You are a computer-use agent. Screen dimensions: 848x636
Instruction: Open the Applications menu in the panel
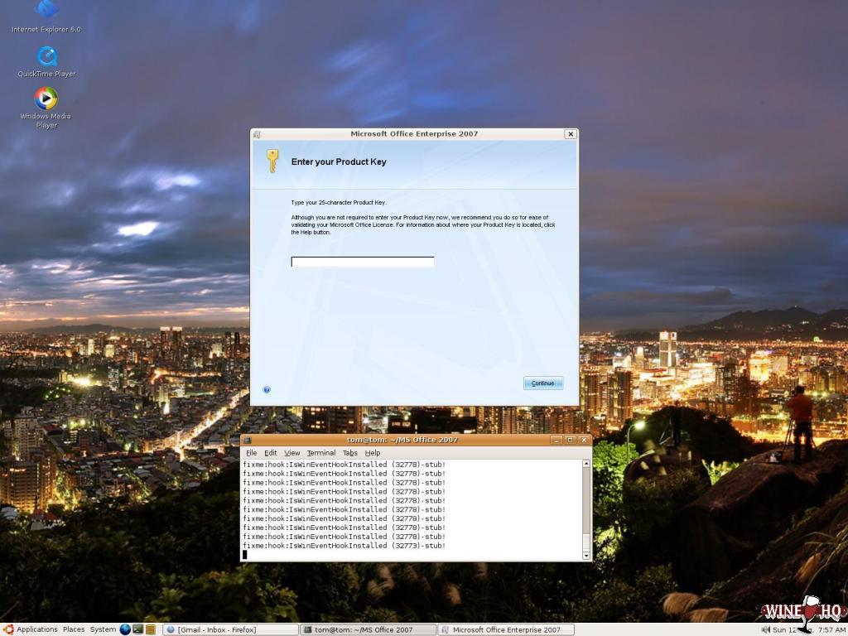[x=36, y=629]
